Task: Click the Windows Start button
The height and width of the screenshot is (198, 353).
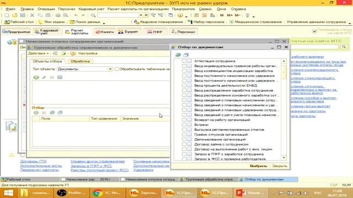Action: coord(9,193)
